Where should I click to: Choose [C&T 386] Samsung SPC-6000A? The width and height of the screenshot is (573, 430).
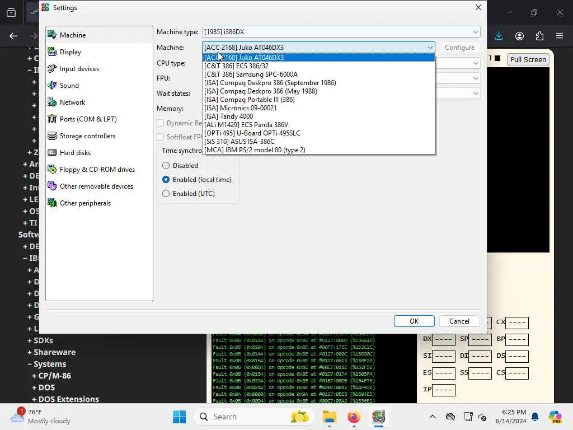click(318, 74)
